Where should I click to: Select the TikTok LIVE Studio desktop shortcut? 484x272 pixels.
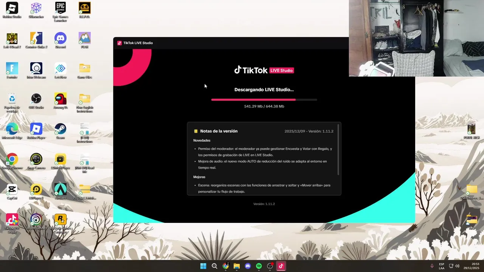(x=12, y=223)
